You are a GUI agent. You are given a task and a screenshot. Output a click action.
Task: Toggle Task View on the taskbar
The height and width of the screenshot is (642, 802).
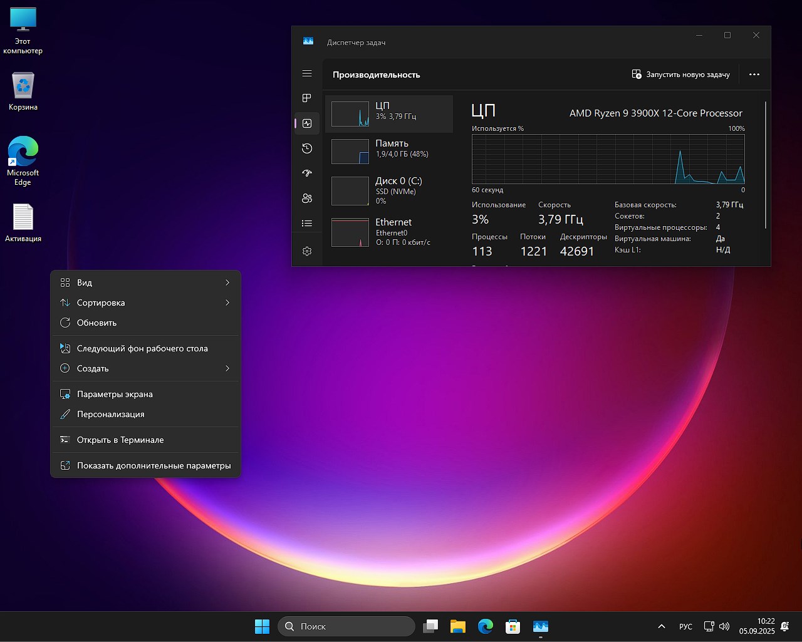pyautogui.click(x=430, y=626)
